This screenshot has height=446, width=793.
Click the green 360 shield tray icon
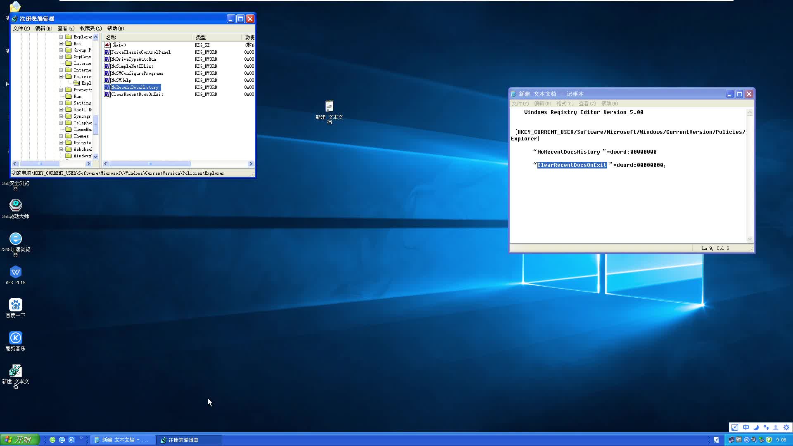click(x=769, y=439)
